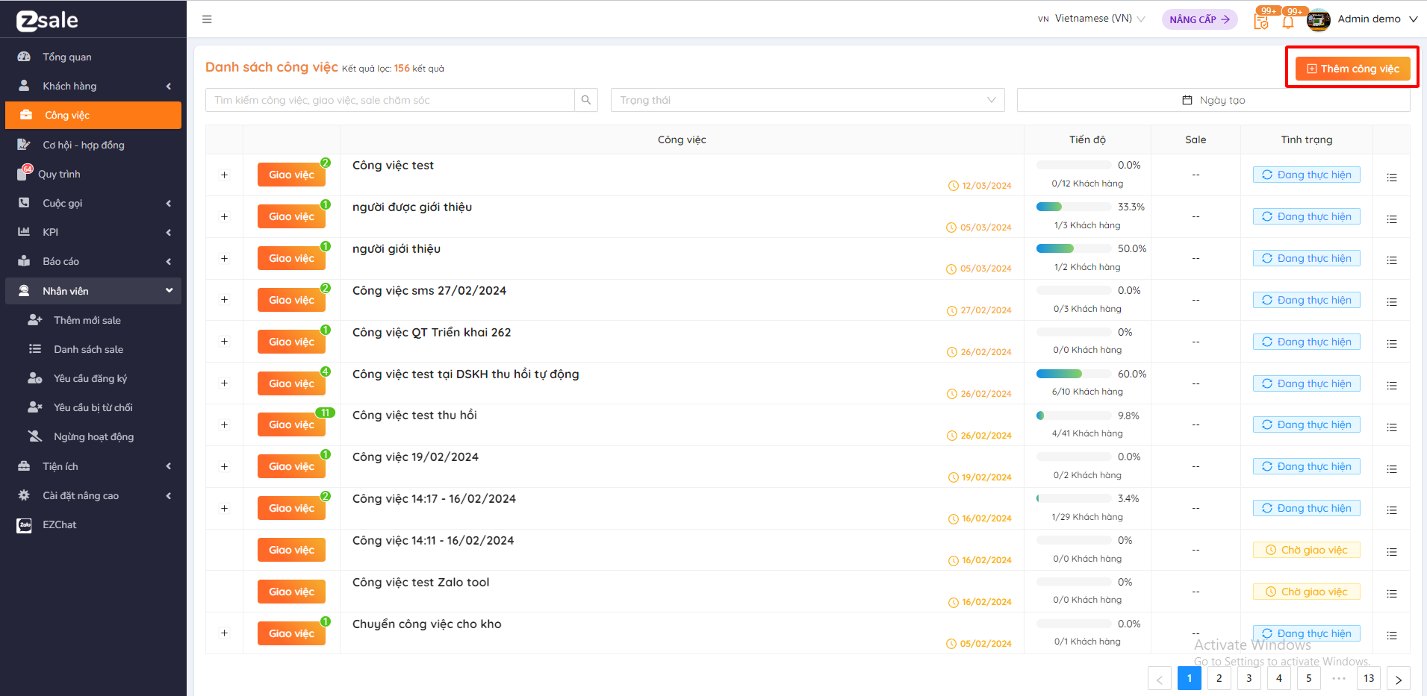Go to pagination page 2

click(1219, 678)
